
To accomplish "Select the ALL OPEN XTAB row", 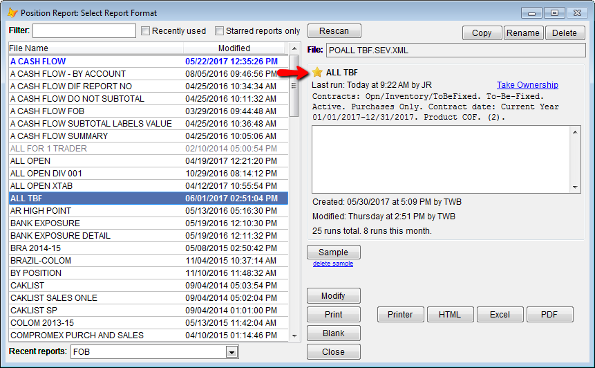I will point(149,185).
